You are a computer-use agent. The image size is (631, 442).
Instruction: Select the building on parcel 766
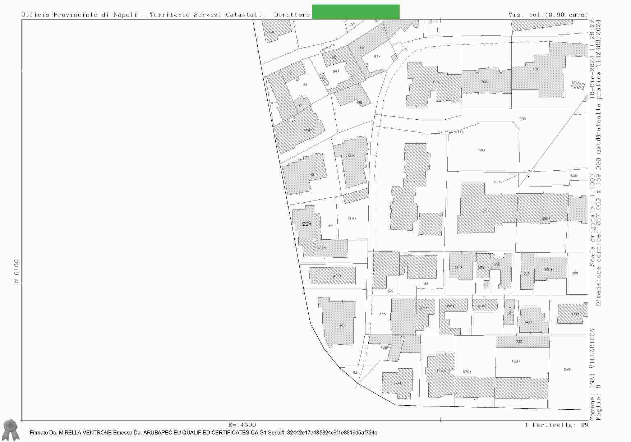pyautogui.click(x=484, y=82)
